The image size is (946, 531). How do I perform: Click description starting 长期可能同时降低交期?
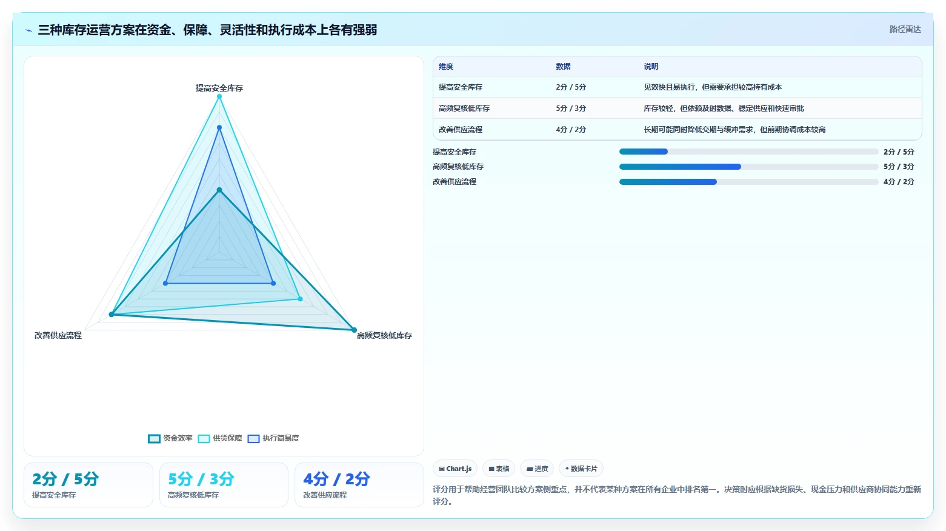(x=734, y=130)
